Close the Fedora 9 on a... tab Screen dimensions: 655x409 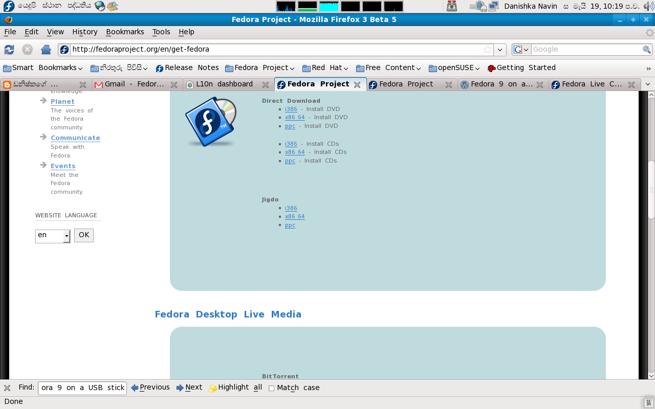(x=540, y=85)
